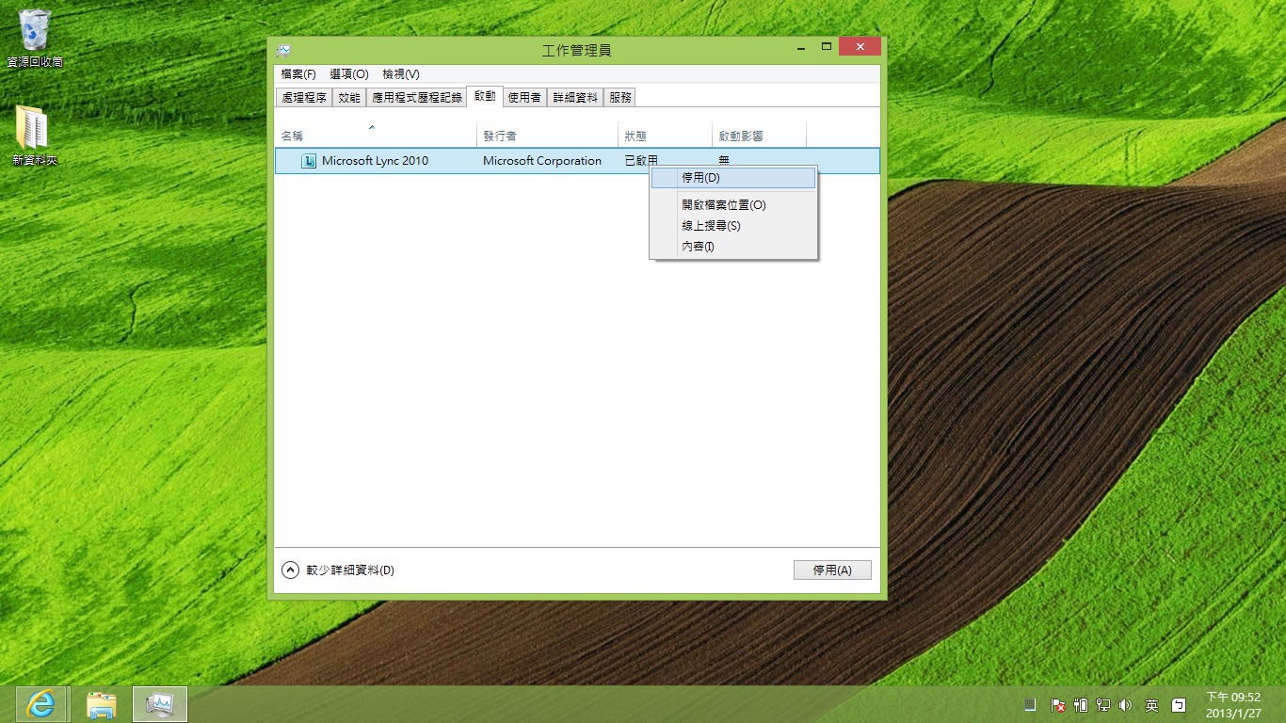Viewport: 1286px width, 723px height.
Task: Open the 檢視(V) menu
Action: coord(400,74)
